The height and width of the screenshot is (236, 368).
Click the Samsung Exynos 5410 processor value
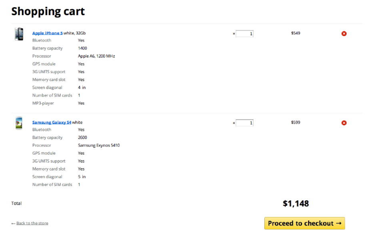tap(99, 145)
